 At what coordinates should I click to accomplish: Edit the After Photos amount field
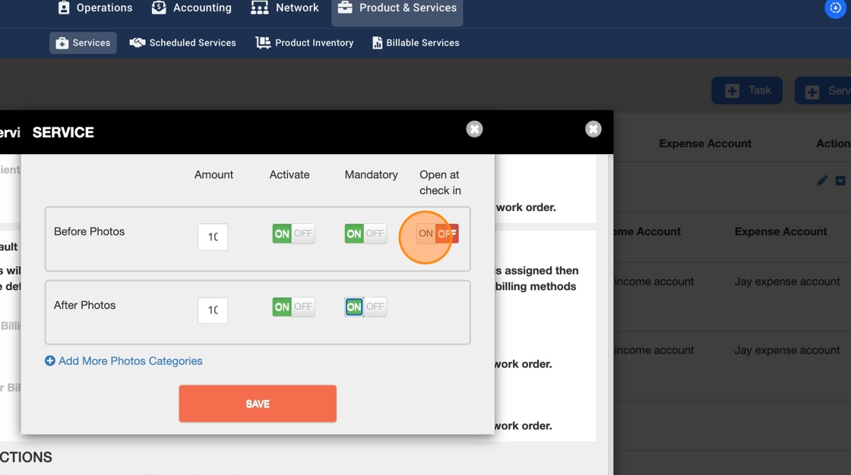click(213, 310)
